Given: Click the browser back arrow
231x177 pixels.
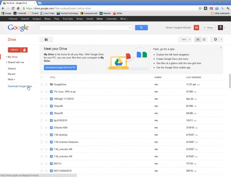Looking at the screenshot, I should click(3, 9).
